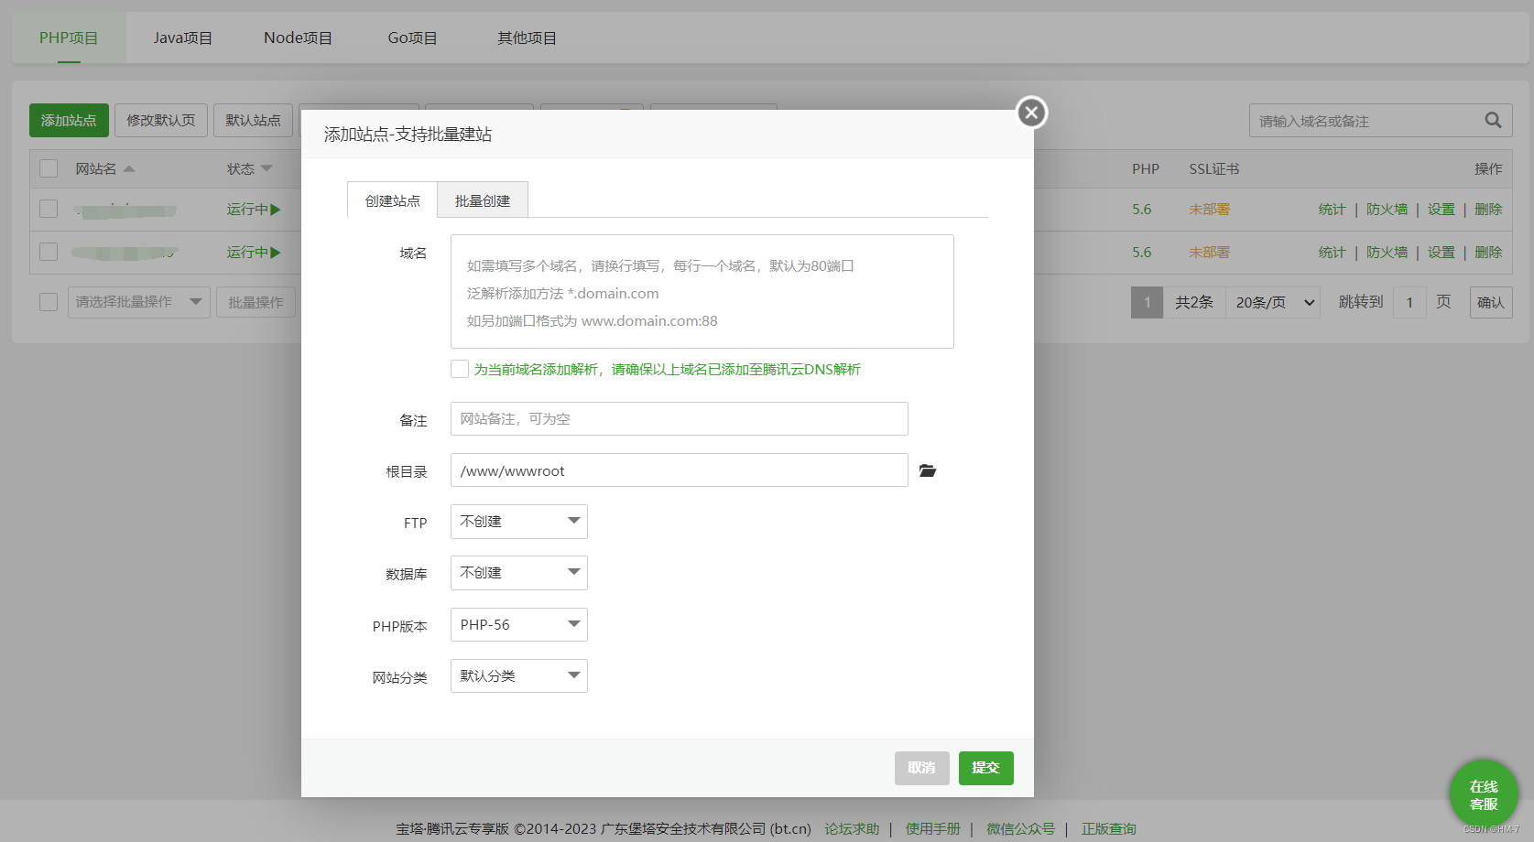1534x842 pixels.
Task: Open the 数据库 dropdown
Action: click(x=519, y=573)
